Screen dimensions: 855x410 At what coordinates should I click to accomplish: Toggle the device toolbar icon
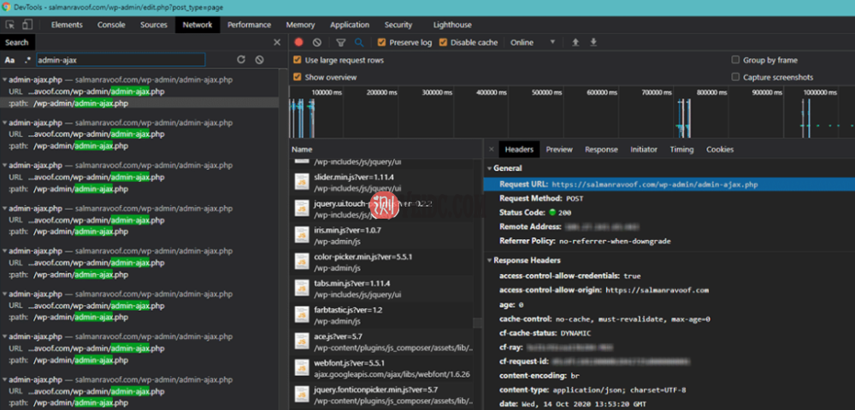point(27,25)
